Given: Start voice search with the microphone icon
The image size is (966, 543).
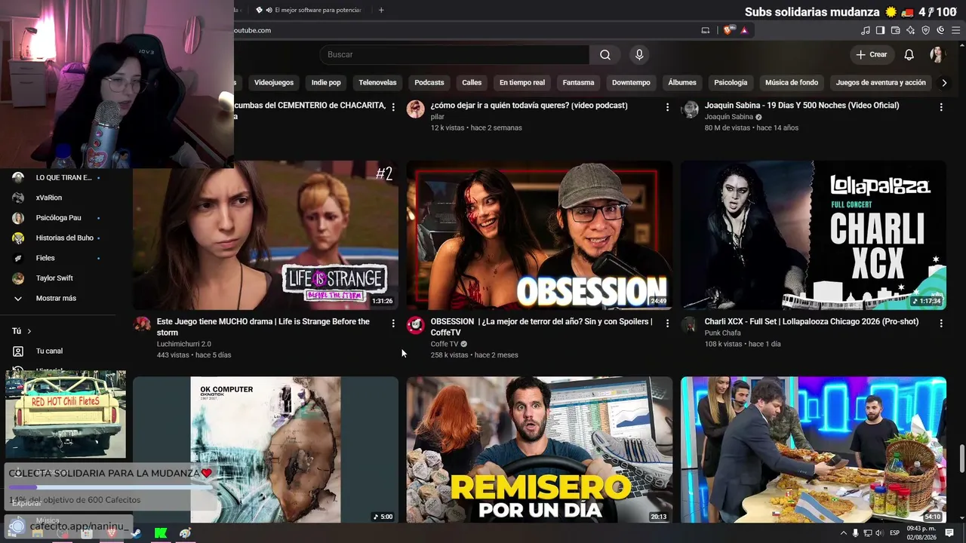Looking at the screenshot, I should (x=639, y=54).
